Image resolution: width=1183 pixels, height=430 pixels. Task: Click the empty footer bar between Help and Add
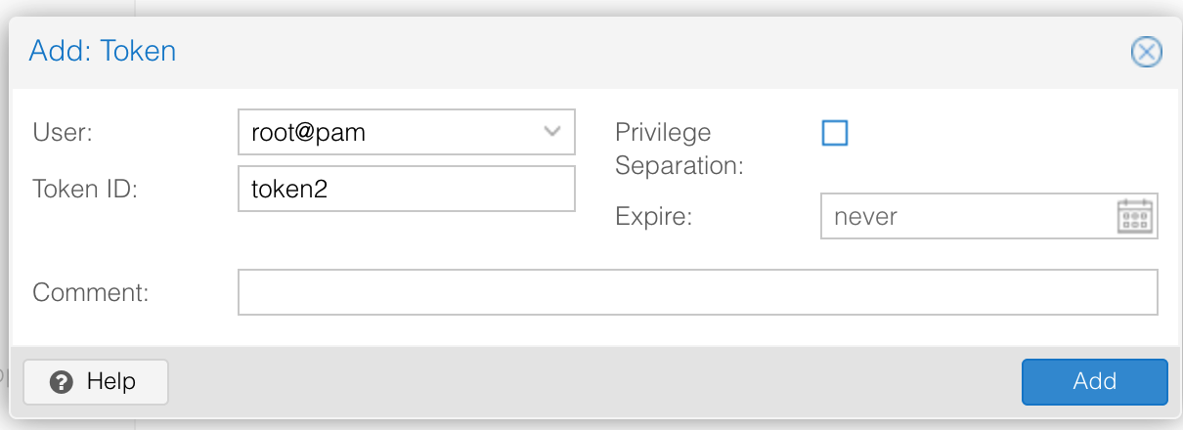click(x=587, y=381)
